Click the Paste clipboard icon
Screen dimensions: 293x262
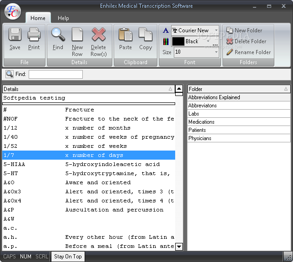[126, 35]
